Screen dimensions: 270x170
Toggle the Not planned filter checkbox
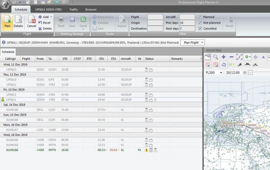point(200,23)
